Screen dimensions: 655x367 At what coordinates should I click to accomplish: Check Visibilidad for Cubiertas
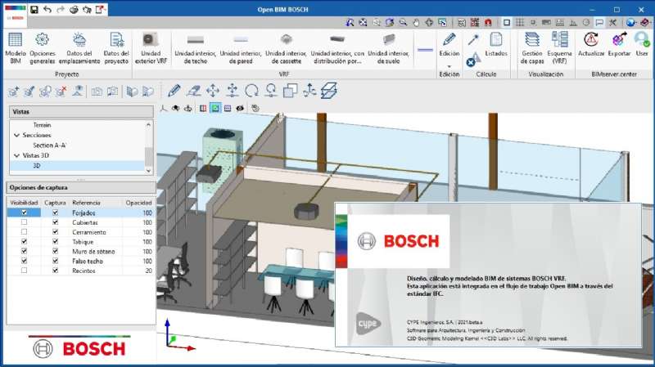[24, 222]
